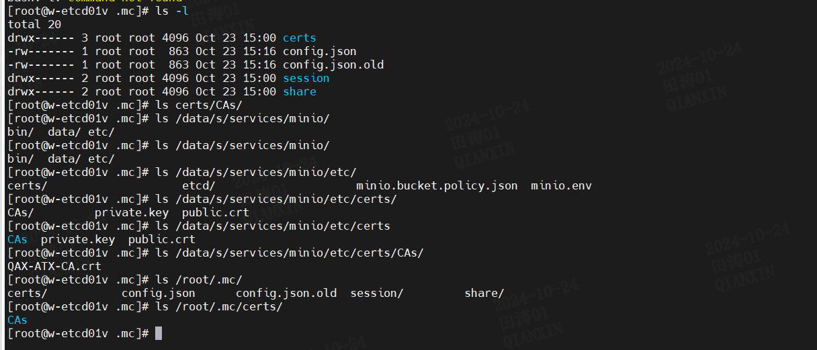Viewport: 817px width, 350px height.
Task: Click the 'total 20' output line
Action: pyautogui.click(x=34, y=24)
